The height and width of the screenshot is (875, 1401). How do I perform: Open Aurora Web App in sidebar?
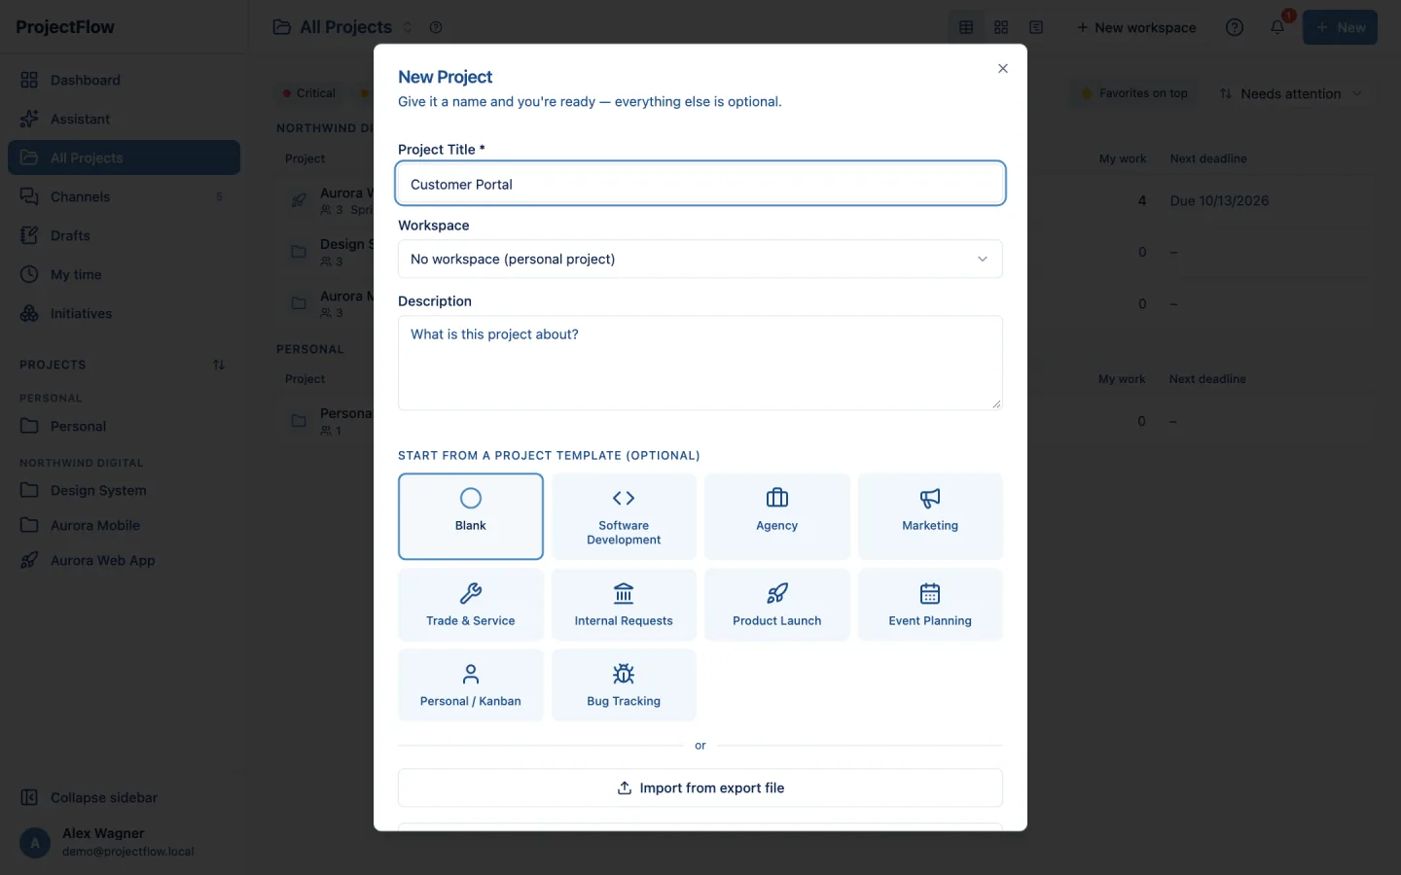[x=124, y=560]
